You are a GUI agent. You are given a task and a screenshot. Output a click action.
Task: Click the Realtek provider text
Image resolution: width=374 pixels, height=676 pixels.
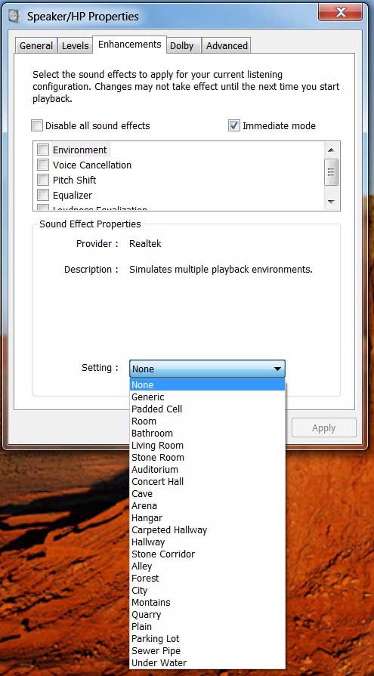point(145,243)
